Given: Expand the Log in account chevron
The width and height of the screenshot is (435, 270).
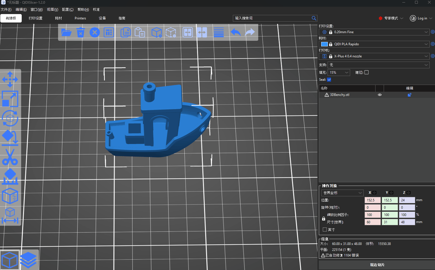Looking at the screenshot, I should (430, 18).
